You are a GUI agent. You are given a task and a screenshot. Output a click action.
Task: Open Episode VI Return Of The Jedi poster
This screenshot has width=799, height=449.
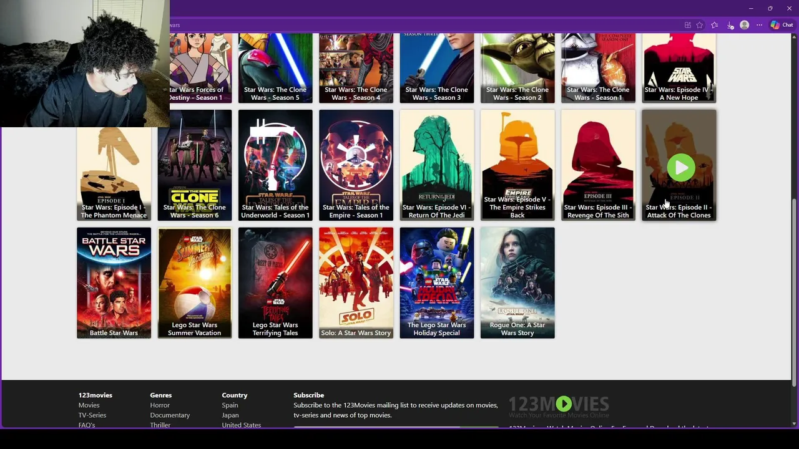pyautogui.click(x=436, y=165)
